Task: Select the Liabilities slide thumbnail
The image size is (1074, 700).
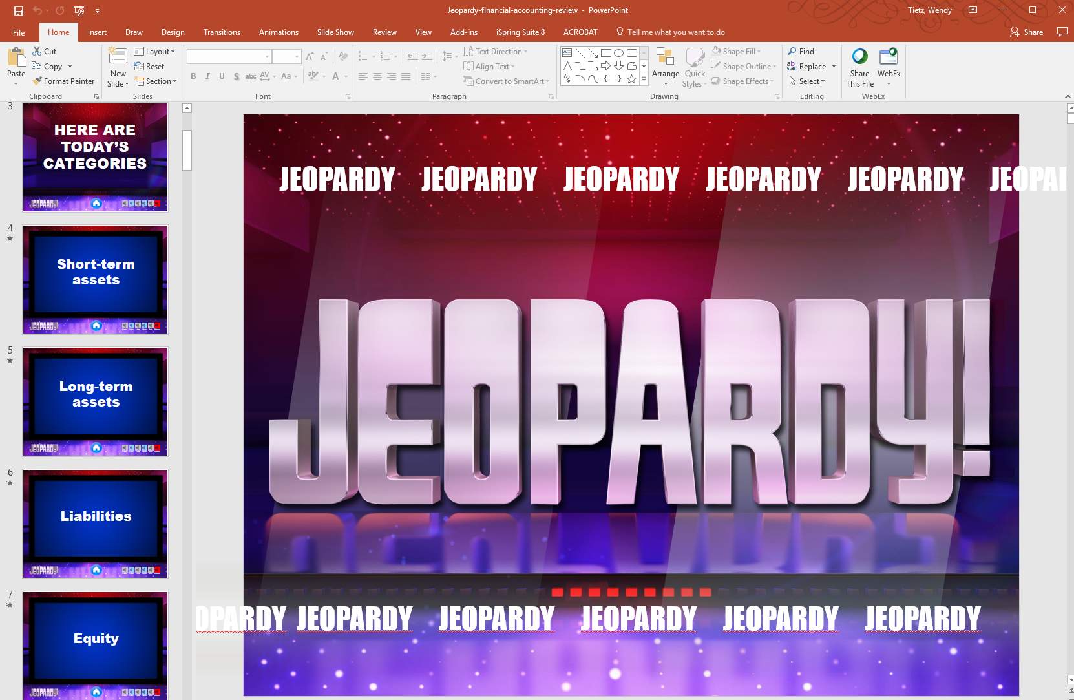Action: click(96, 523)
